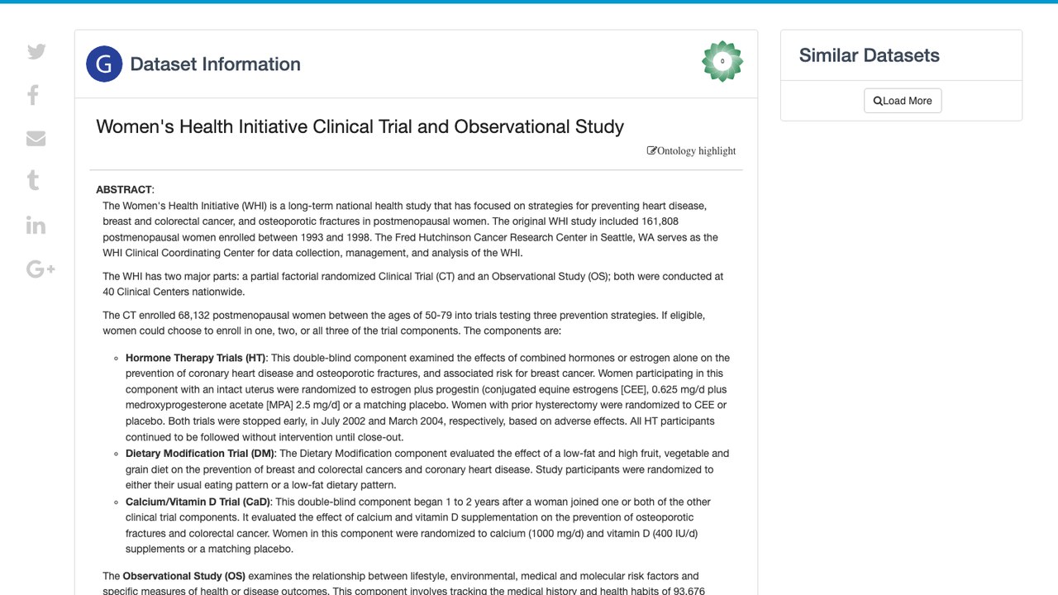This screenshot has height=595, width=1058.
Task: Click the bold Dietary Modification Trial (DM) text
Action: coord(200,453)
